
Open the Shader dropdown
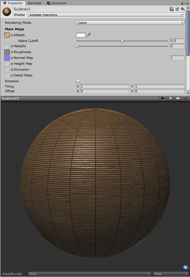[x=106, y=15]
